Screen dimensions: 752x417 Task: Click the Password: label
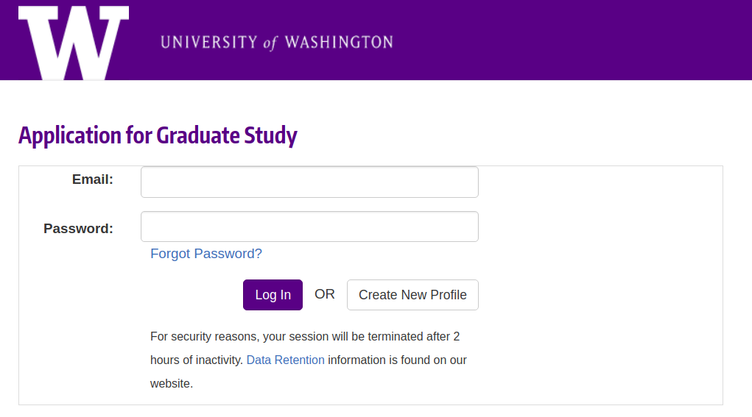point(78,229)
